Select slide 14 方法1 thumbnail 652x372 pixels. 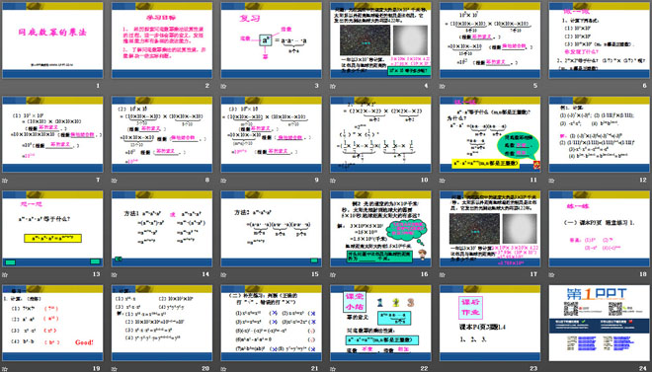pos(162,229)
